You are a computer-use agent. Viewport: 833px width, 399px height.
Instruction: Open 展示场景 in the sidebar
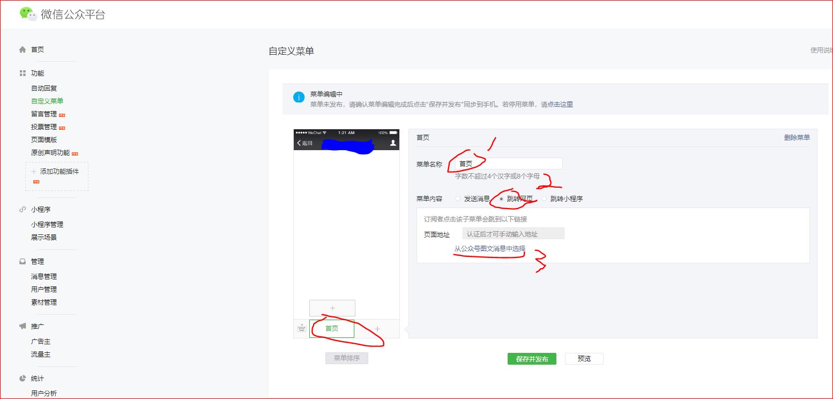pyautogui.click(x=44, y=237)
